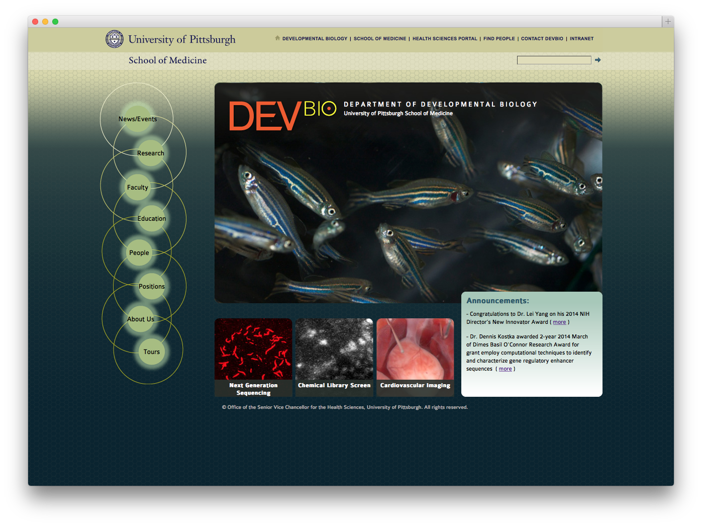702x526 pixels.
Task: Open Cardiovascular Imaging thumbnail
Action: point(415,358)
